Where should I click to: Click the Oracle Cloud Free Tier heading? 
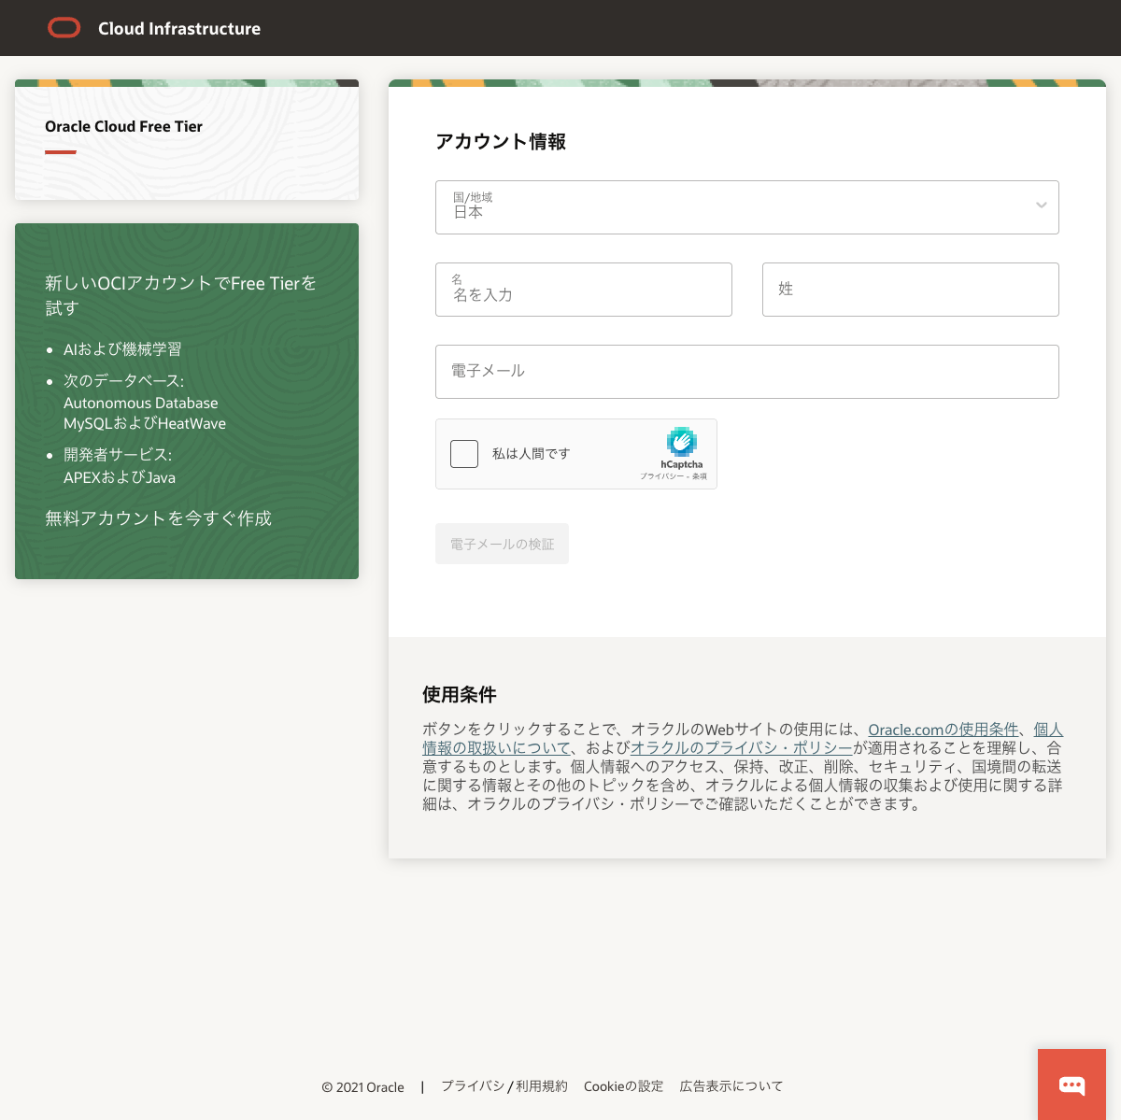(x=123, y=127)
